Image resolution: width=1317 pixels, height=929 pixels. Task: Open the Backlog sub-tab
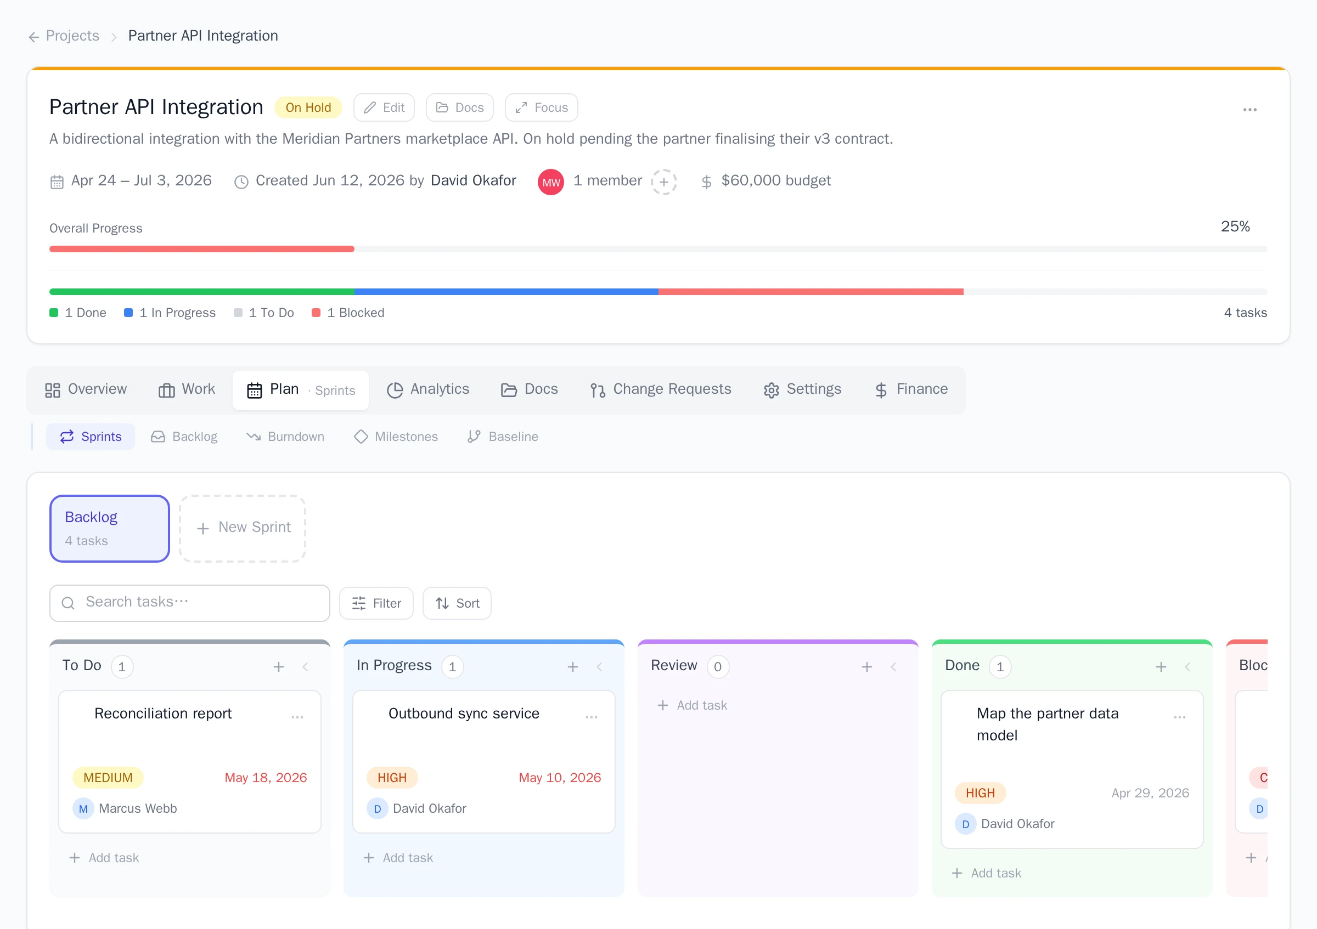184,437
